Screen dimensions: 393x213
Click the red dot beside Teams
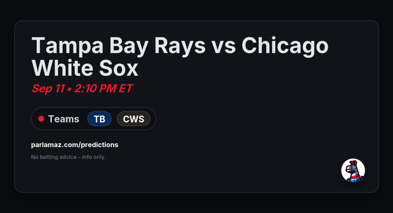click(41, 119)
